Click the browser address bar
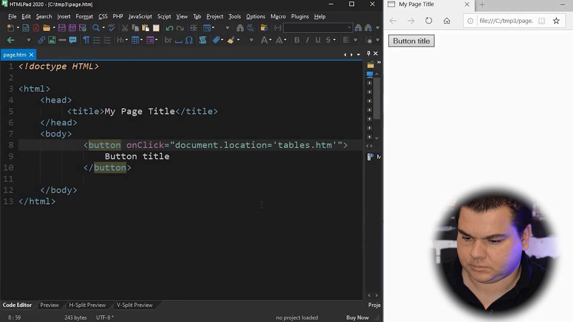Viewport: 573px width, 322px height. (506, 21)
